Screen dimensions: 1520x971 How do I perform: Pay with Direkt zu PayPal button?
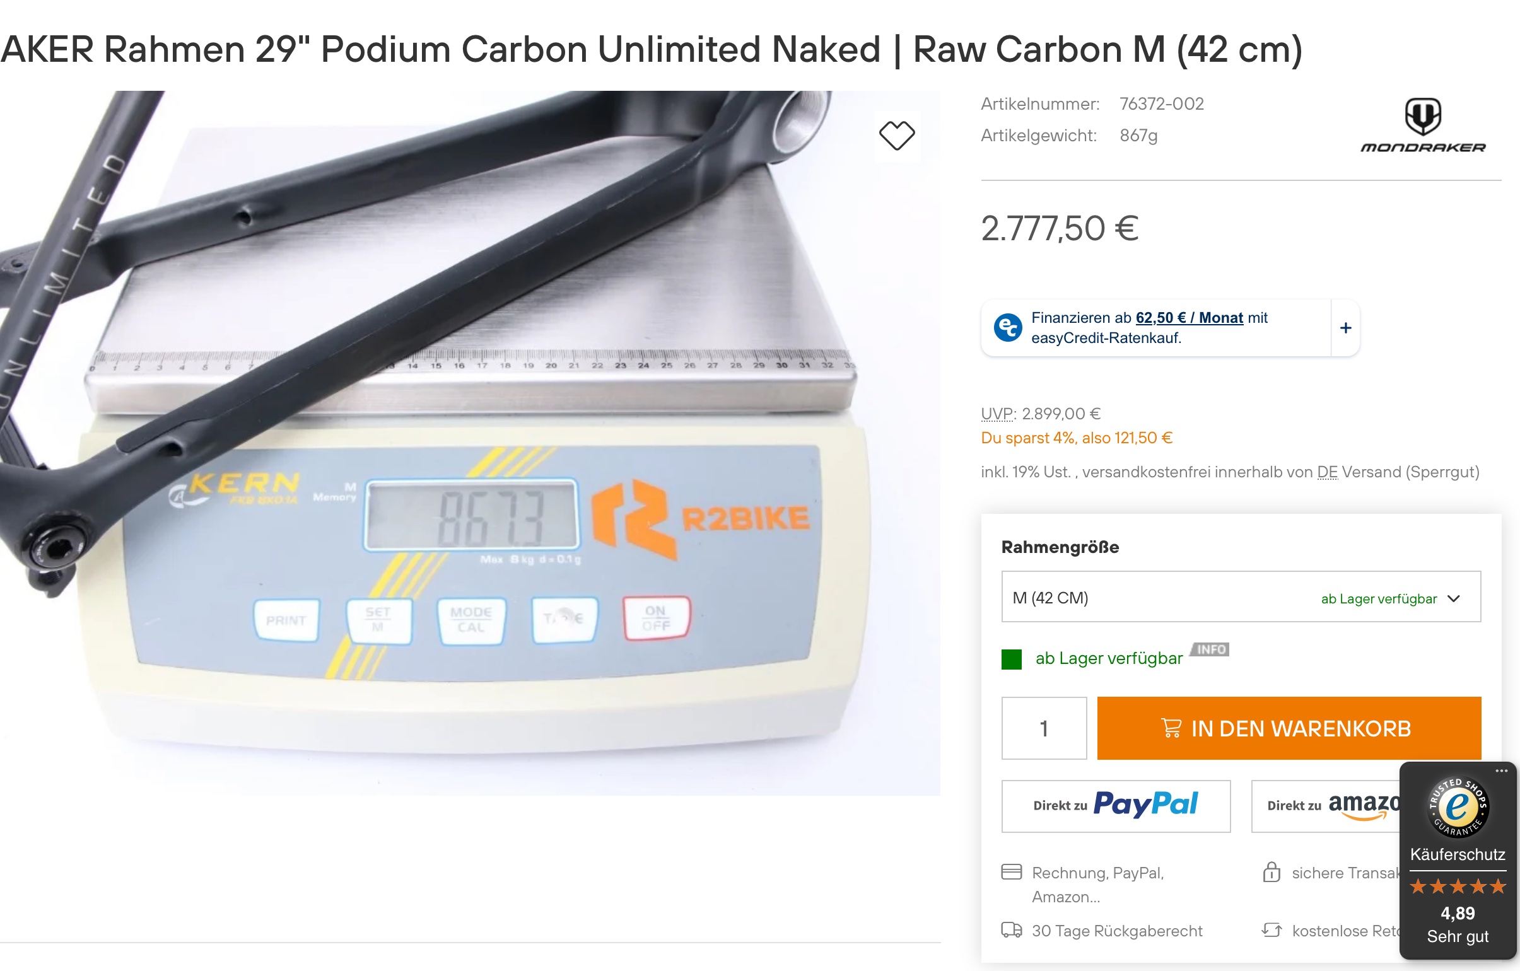click(1115, 806)
